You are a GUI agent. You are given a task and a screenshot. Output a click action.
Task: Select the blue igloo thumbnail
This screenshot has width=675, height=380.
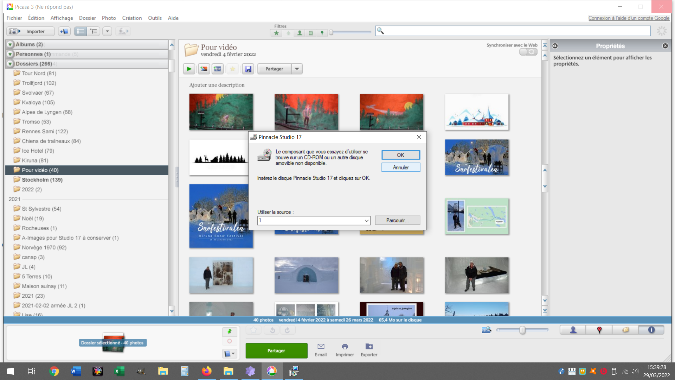tap(306, 275)
